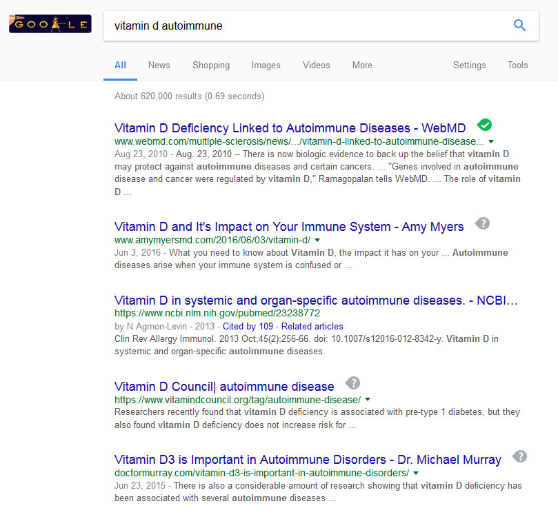
Task: Click green checkmark badge beside WebMD result
Action: pos(484,125)
